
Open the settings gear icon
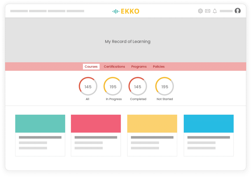pyautogui.click(x=200, y=11)
